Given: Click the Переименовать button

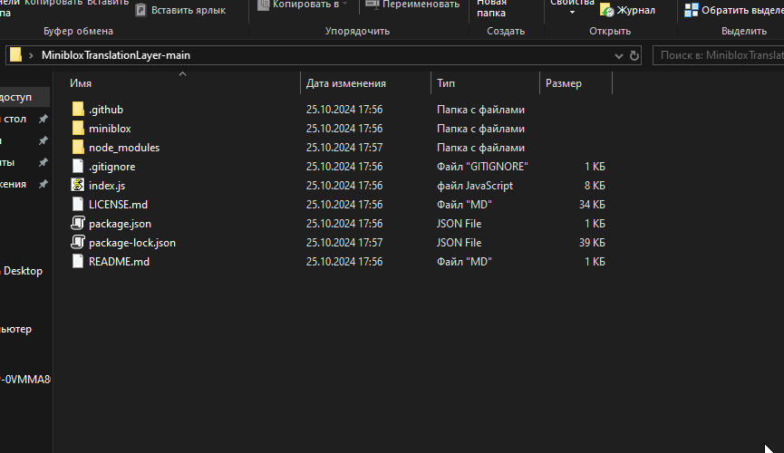Looking at the screenshot, I should 413,5.
